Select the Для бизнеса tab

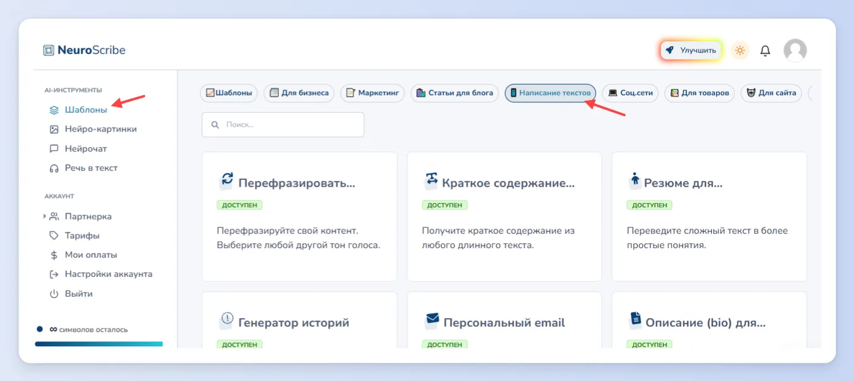click(299, 93)
